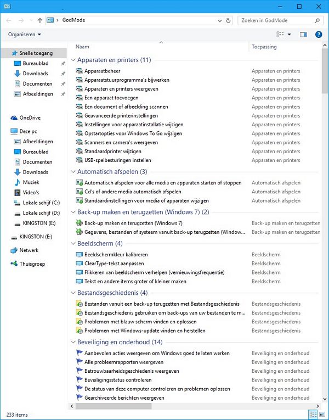Click flag icon of Beveiligingsstatus controleren
The width and height of the screenshot is (329, 420).
pyautogui.click(x=79, y=380)
